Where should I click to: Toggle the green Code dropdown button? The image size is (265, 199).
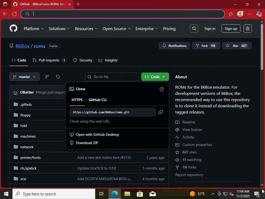pos(155,77)
